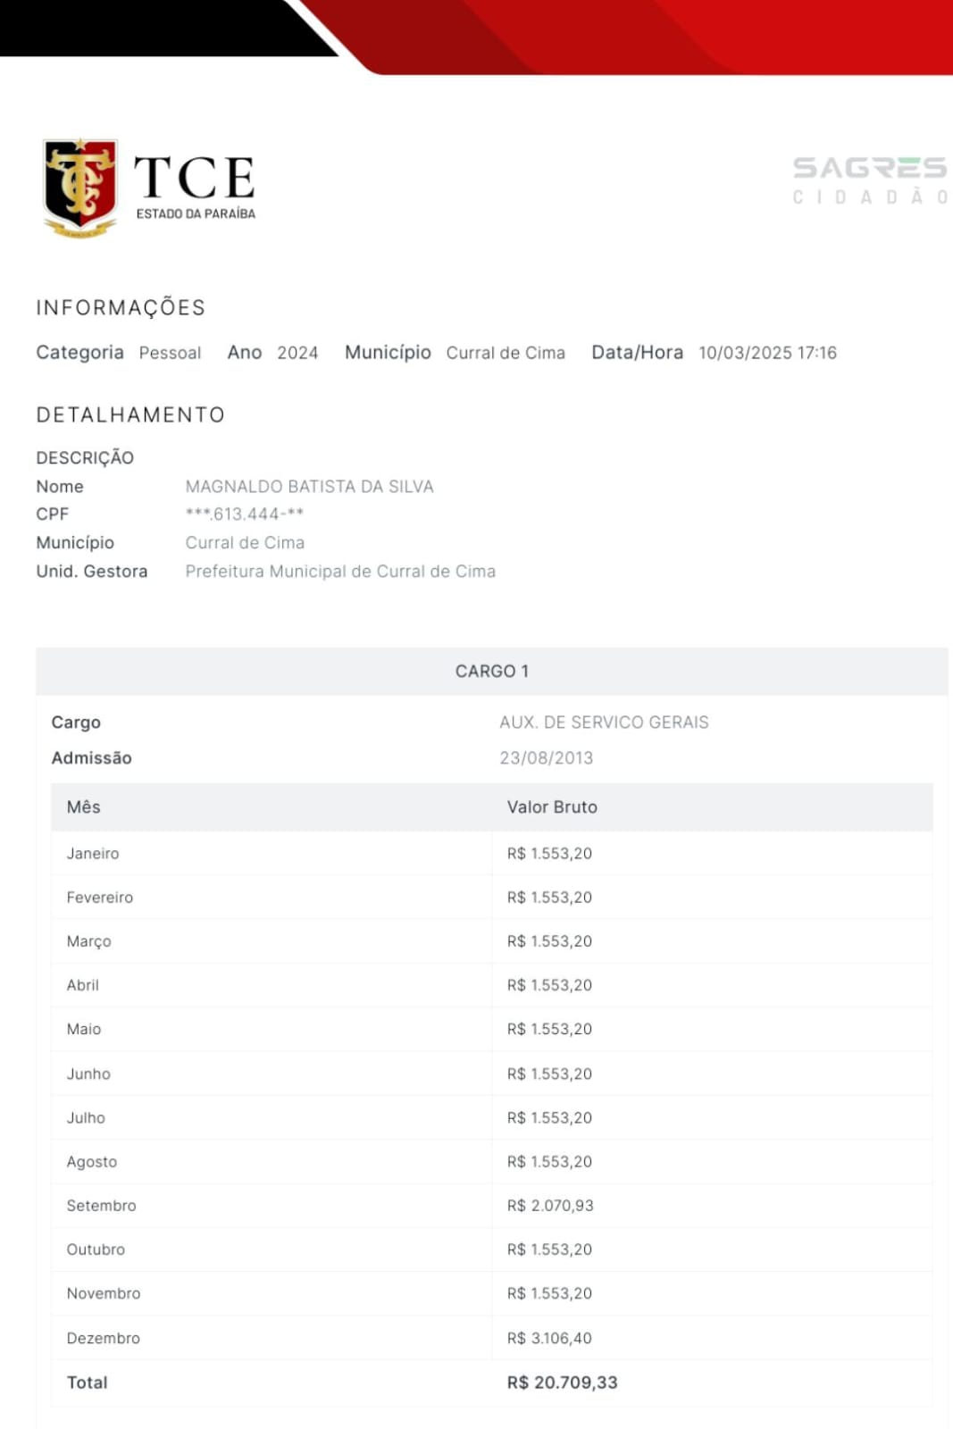Click the AUX. DE SERVICO GERAIS cargo
The width and height of the screenshot is (953, 1429).
point(604,723)
